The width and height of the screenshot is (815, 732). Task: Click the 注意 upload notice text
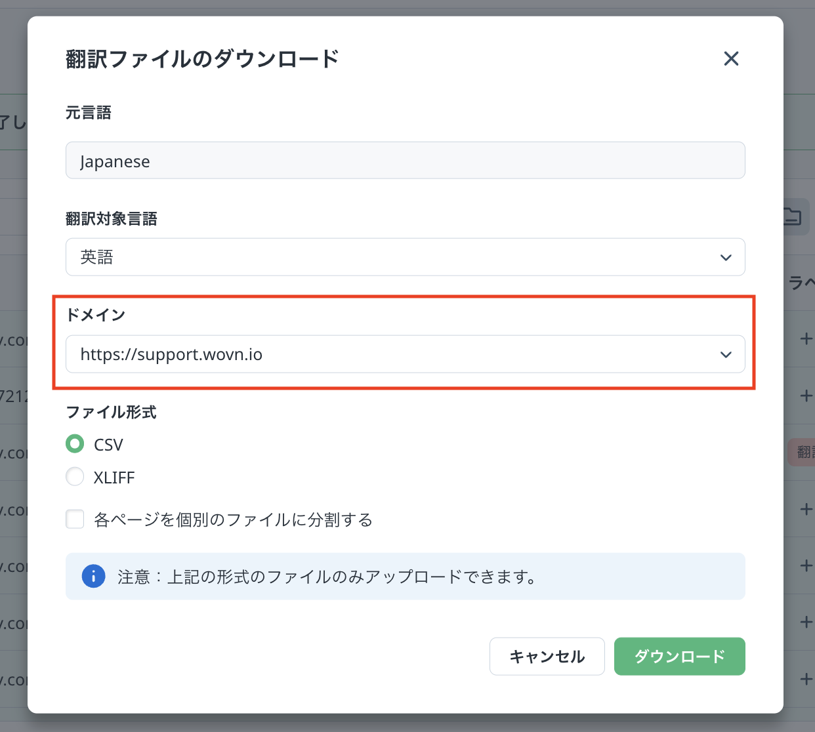(x=327, y=577)
